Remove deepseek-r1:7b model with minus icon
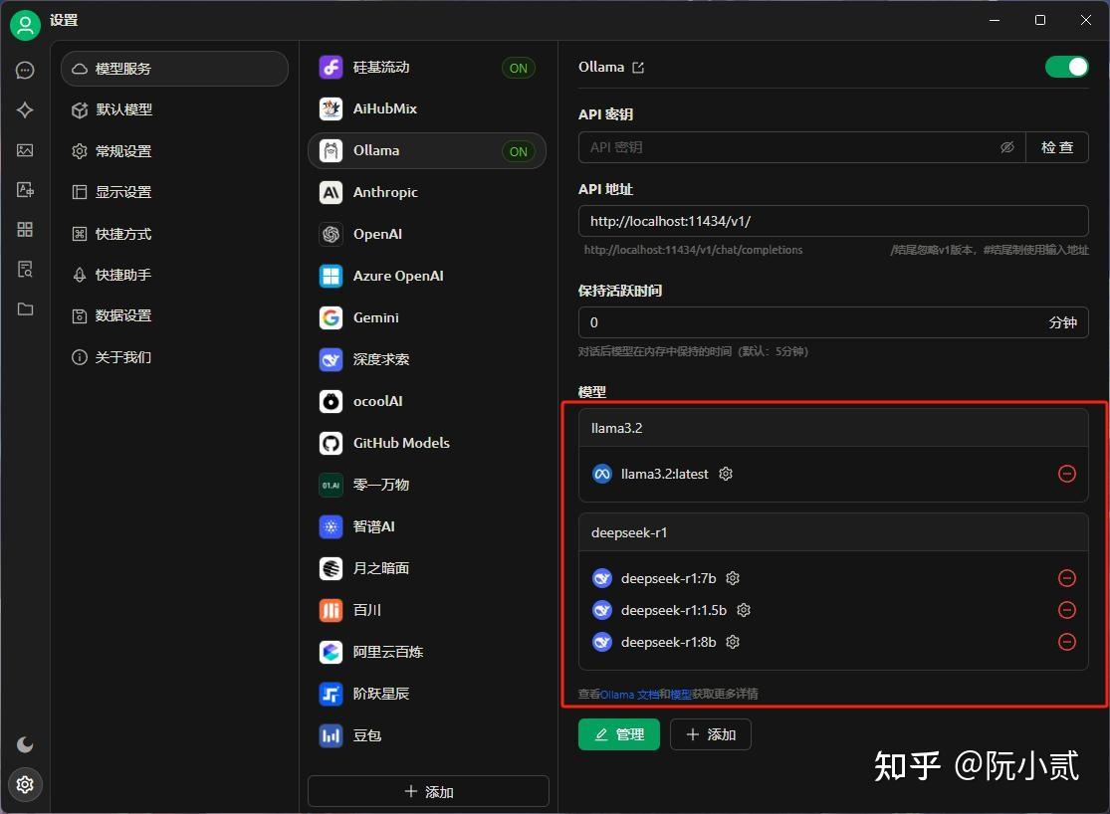Image resolution: width=1110 pixels, height=814 pixels. pyautogui.click(x=1067, y=578)
